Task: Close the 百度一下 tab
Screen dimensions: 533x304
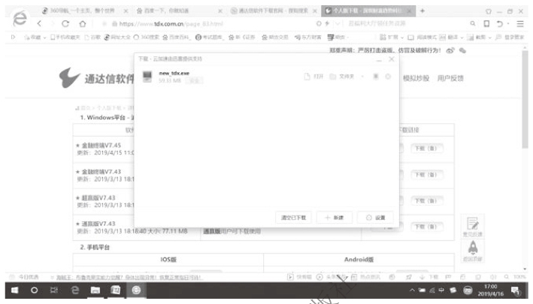Action: click(220, 11)
